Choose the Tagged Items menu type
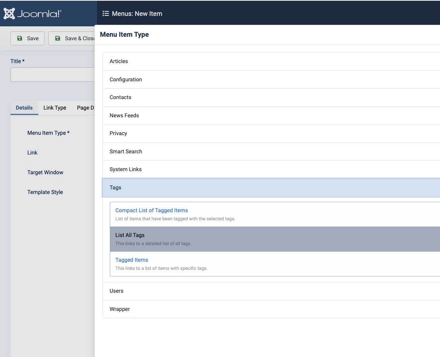 [x=275, y=264]
